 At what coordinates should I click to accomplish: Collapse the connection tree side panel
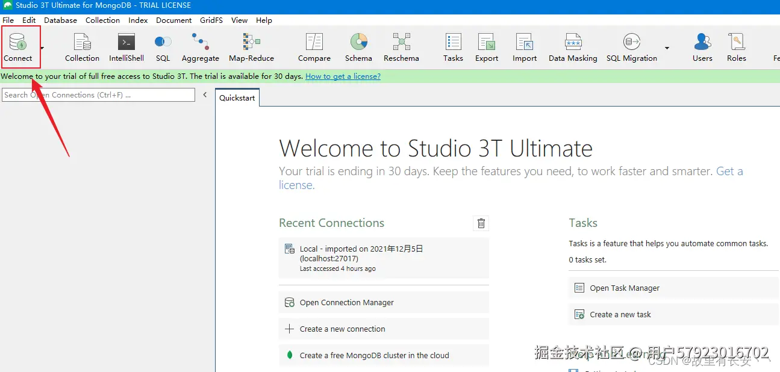click(x=205, y=95)
